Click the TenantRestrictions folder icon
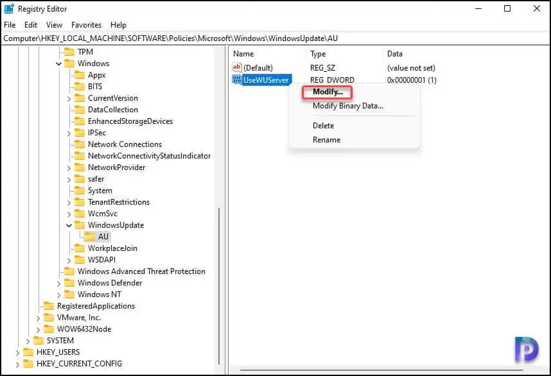Viewport: 551px width, 376px height. tap(80, 202)
